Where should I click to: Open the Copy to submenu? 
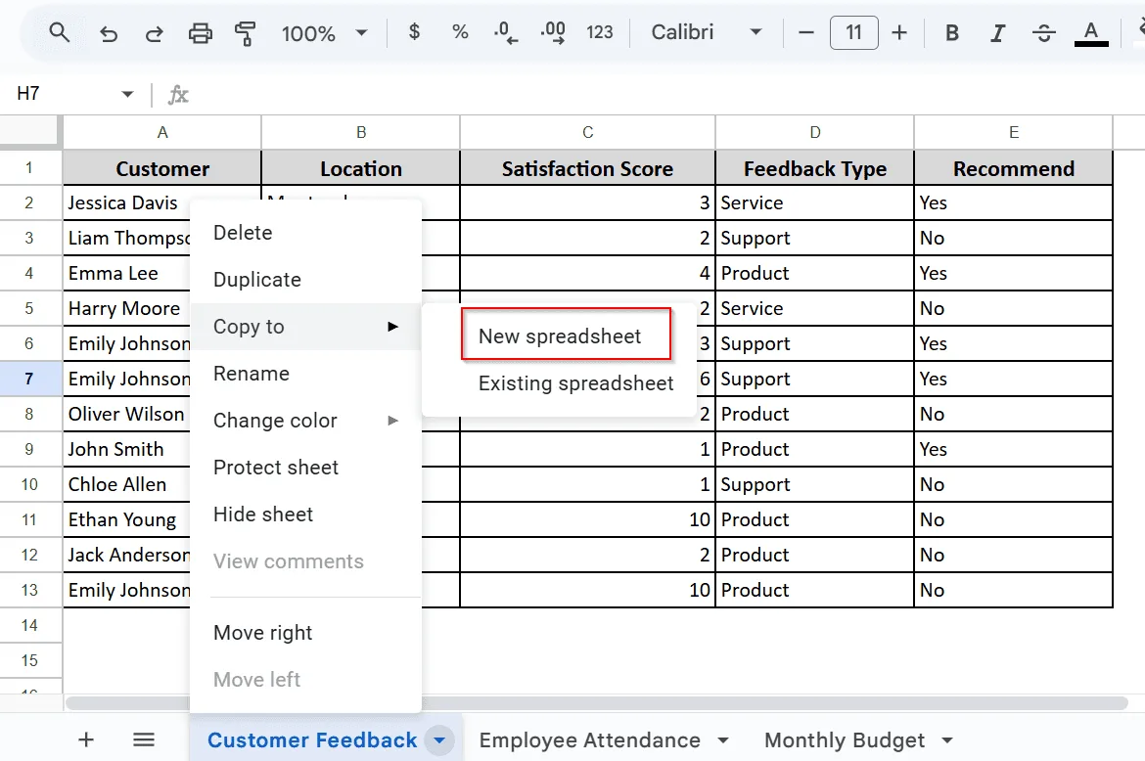(305, 327)
